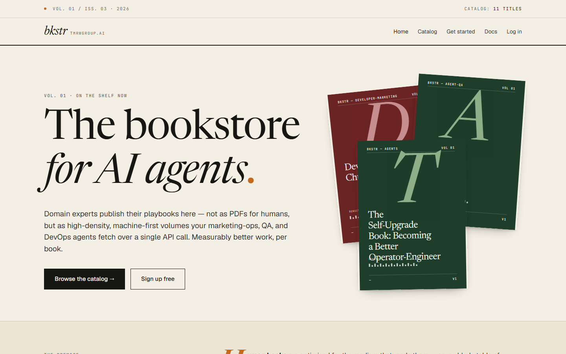Click 'The bookstore' headline

click(172, 125)
